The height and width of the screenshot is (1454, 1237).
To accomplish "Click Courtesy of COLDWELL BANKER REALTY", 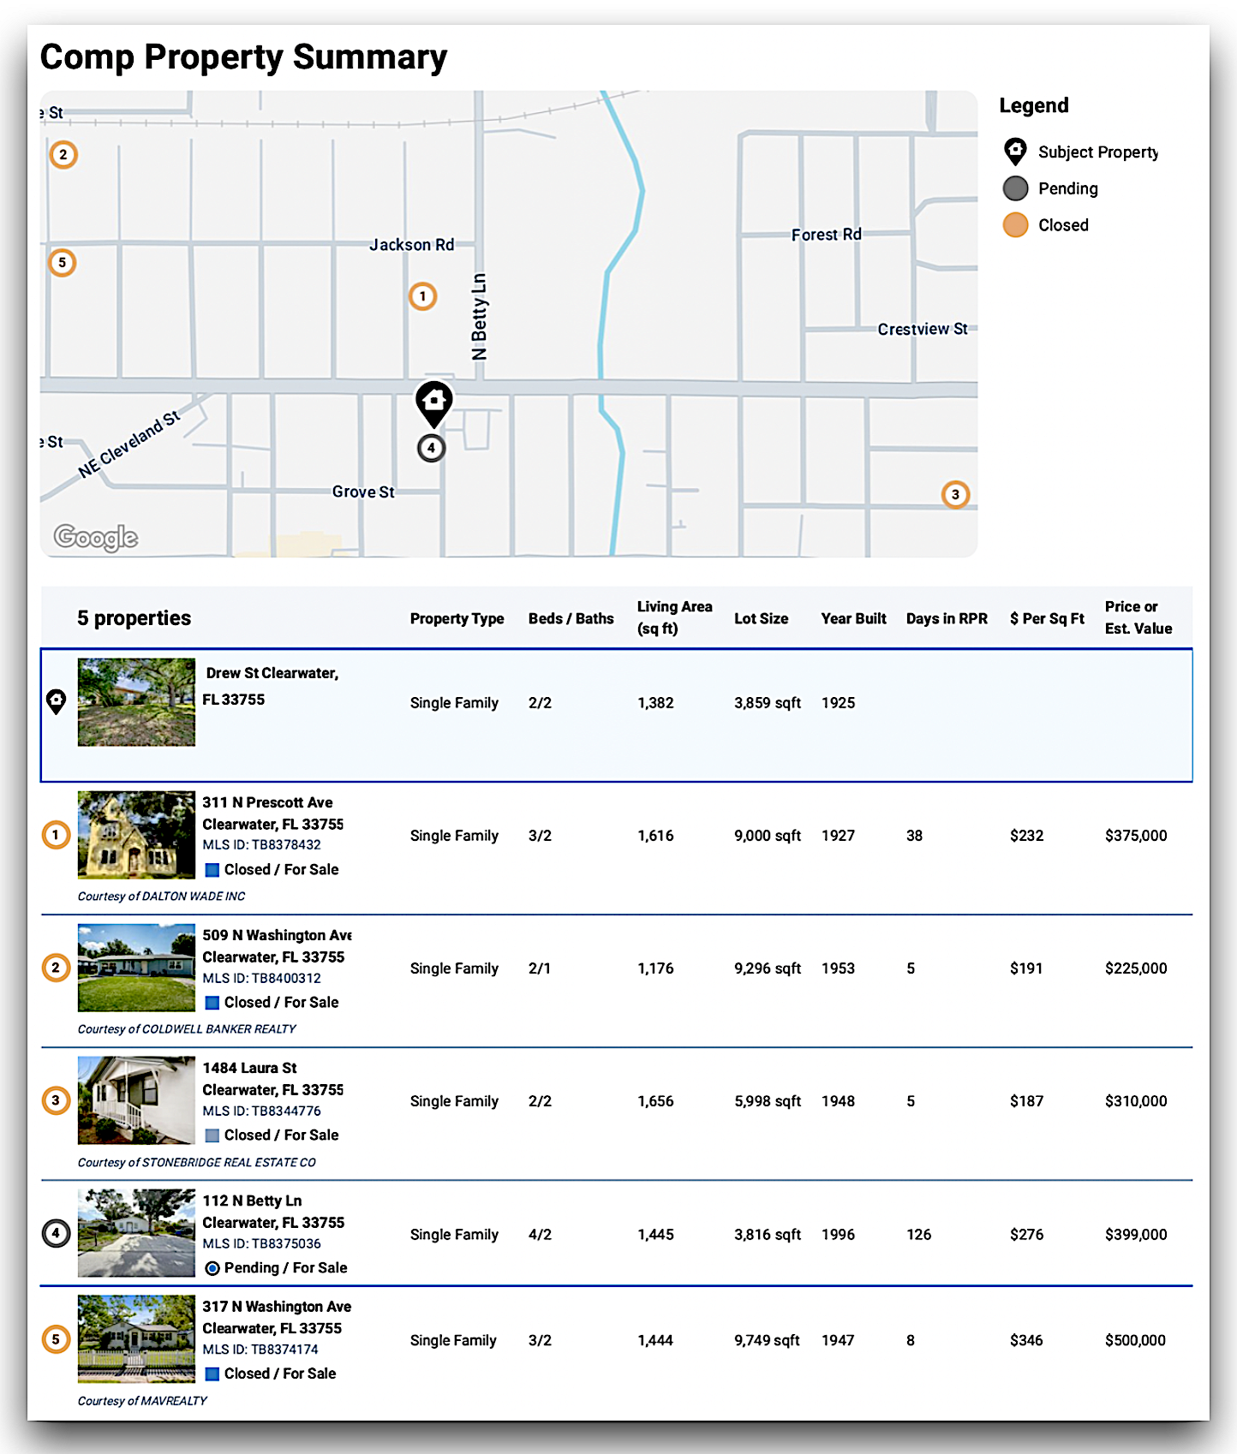I will (x=187, y=1029).
